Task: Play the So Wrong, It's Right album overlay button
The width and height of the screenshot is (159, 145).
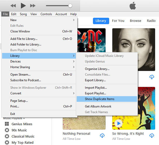Action: [x=118, y=123]
